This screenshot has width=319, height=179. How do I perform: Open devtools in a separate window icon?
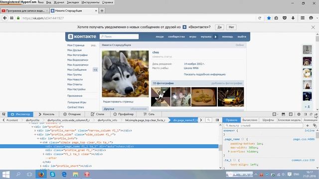[311, 114]
